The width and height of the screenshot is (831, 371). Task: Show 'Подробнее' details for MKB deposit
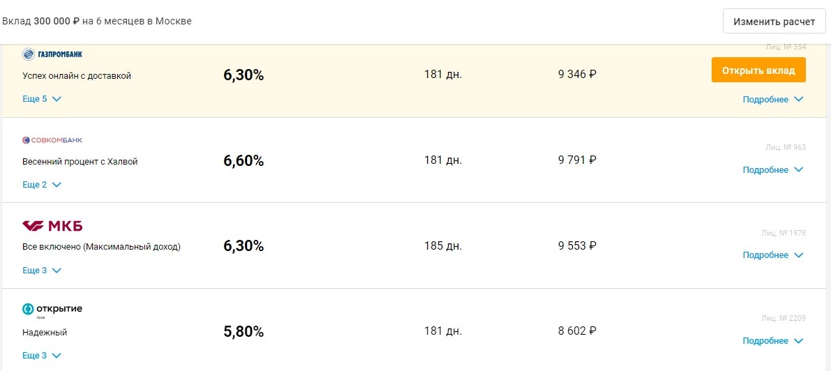772,255
